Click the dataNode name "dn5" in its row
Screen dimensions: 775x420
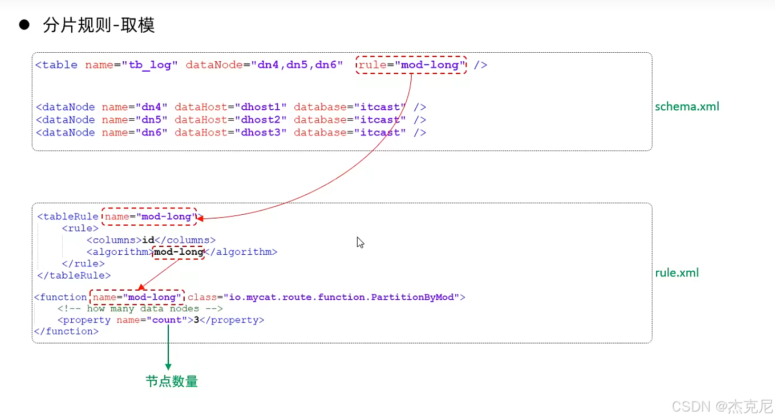click(151, 120)
